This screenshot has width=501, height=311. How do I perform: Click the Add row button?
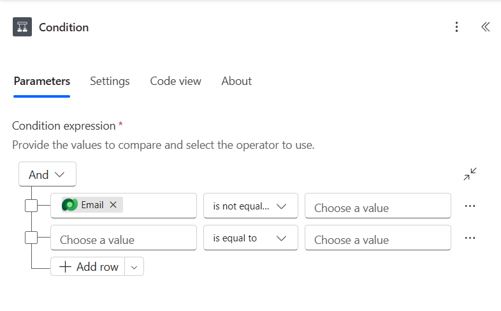[x=89, y=267]
